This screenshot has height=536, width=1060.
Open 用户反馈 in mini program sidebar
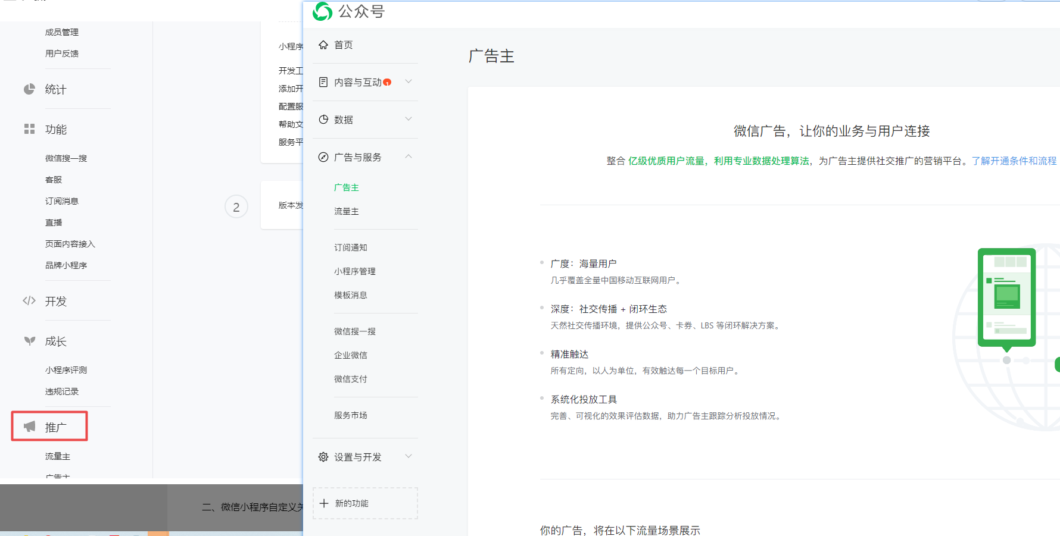[x=62, y=54]
